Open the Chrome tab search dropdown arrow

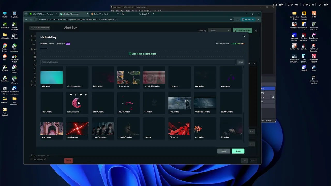(26, 14)
